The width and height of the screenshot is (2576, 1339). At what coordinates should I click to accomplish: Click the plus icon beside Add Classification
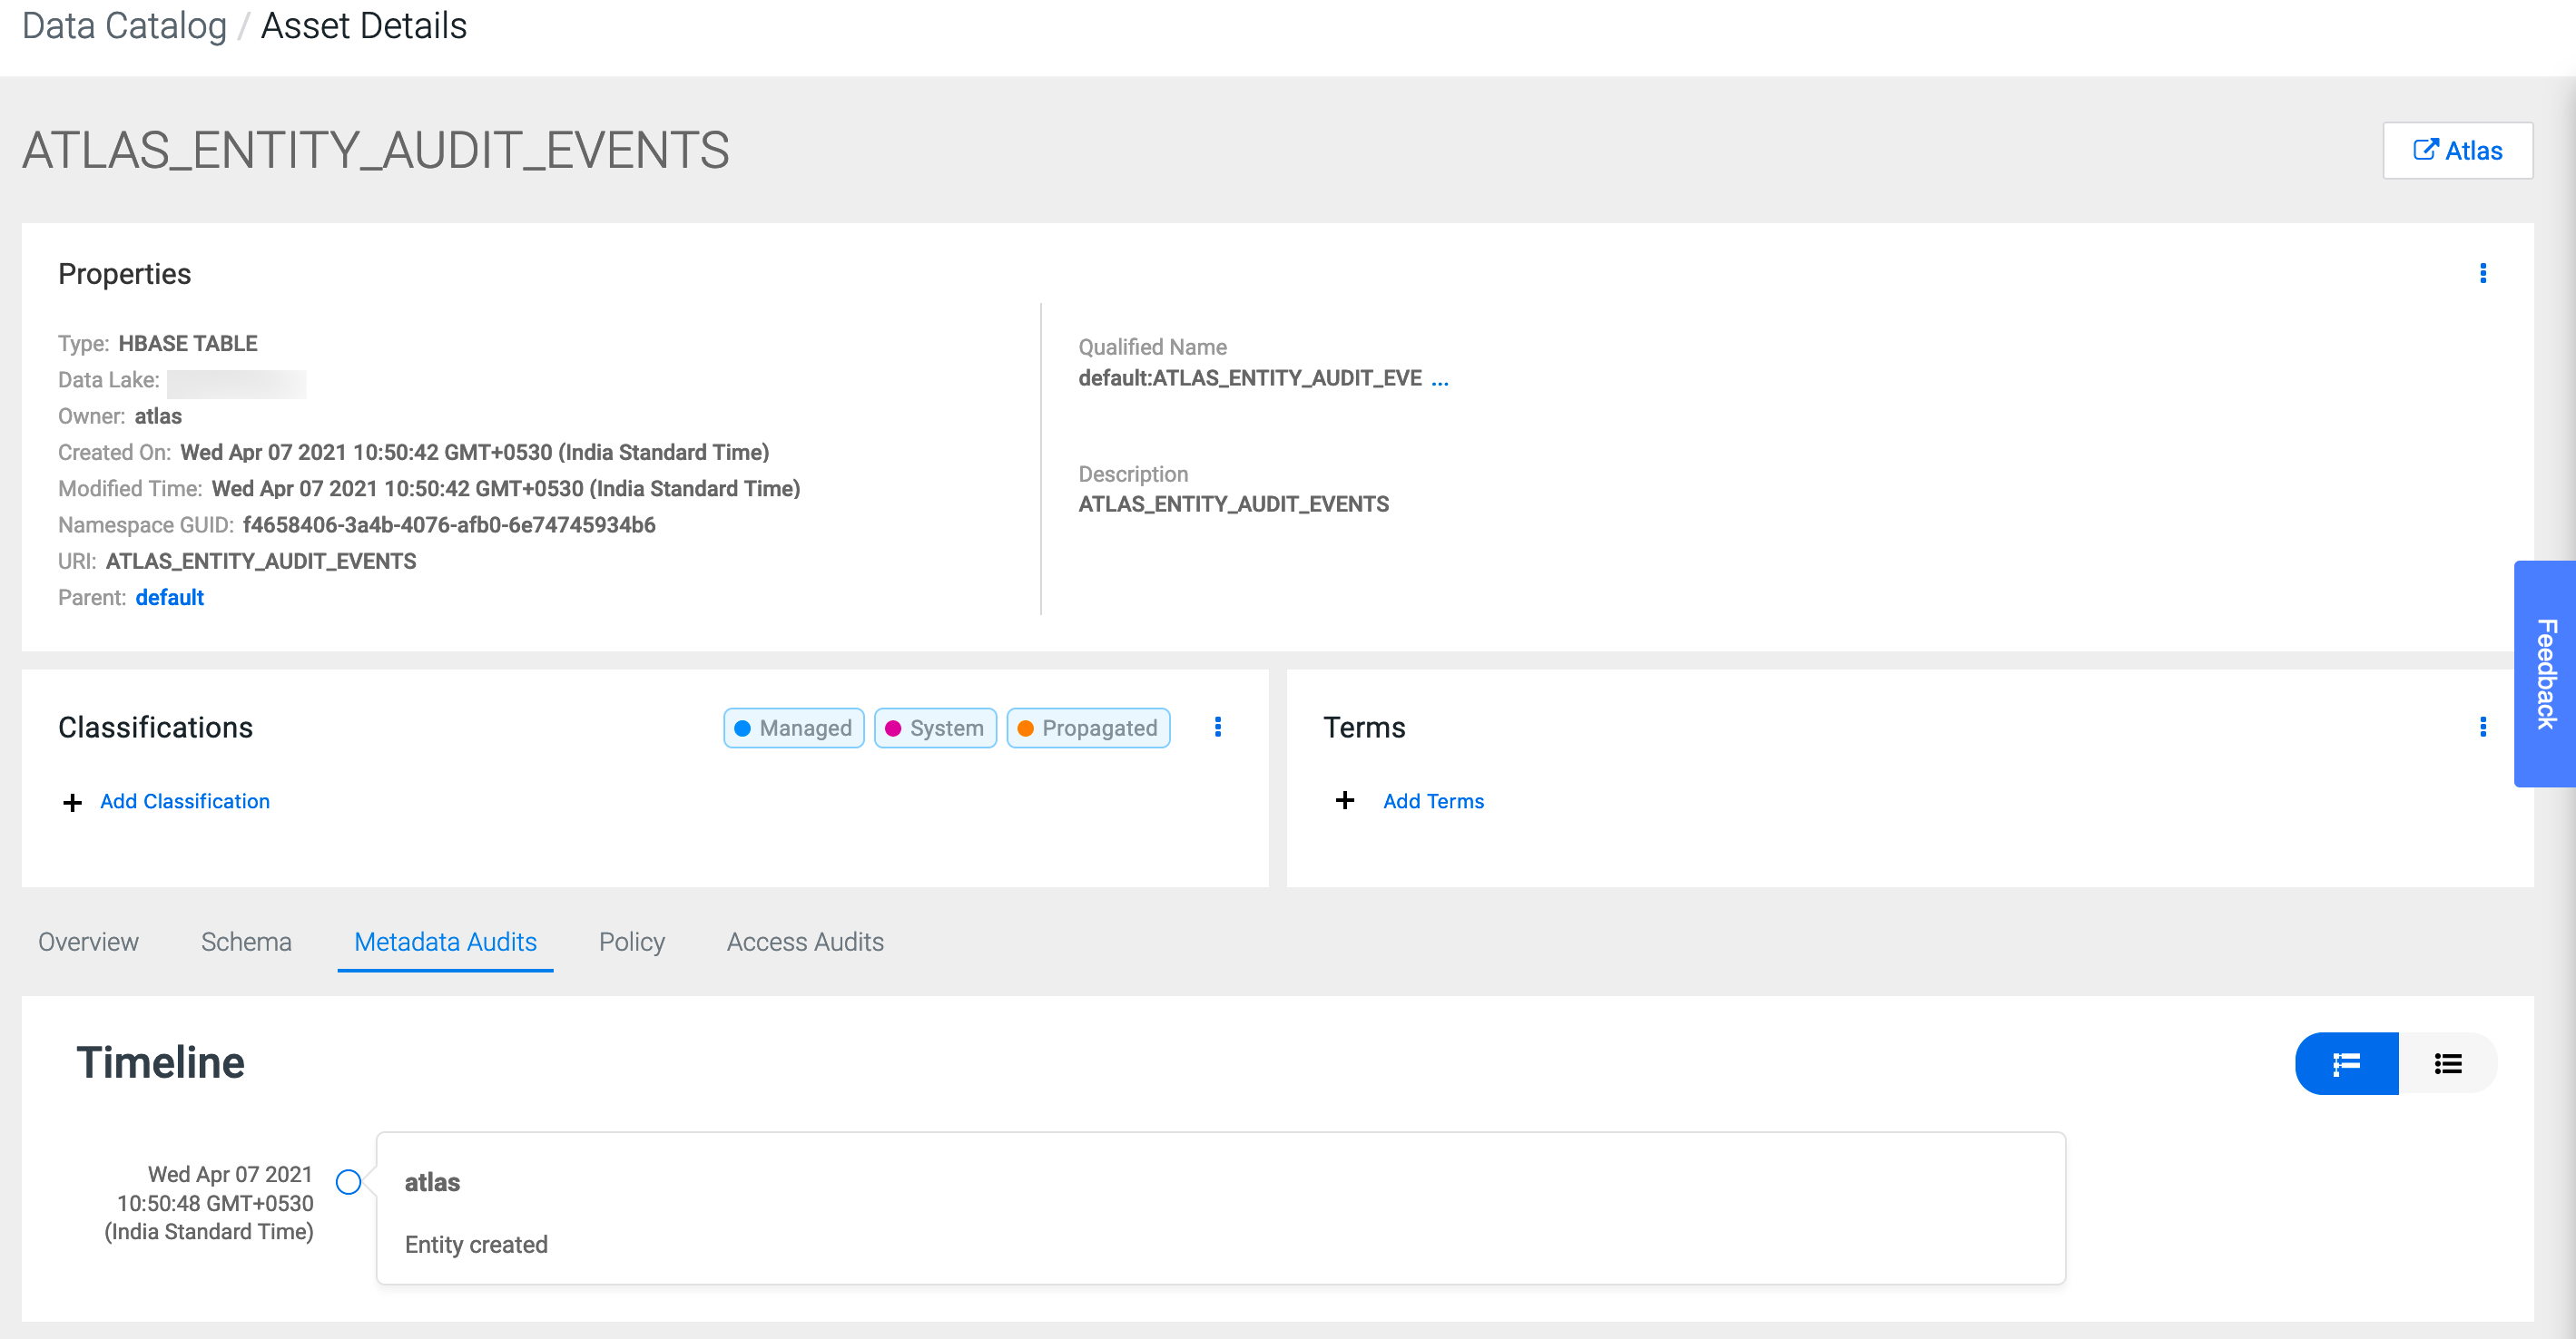pos(72,802)
